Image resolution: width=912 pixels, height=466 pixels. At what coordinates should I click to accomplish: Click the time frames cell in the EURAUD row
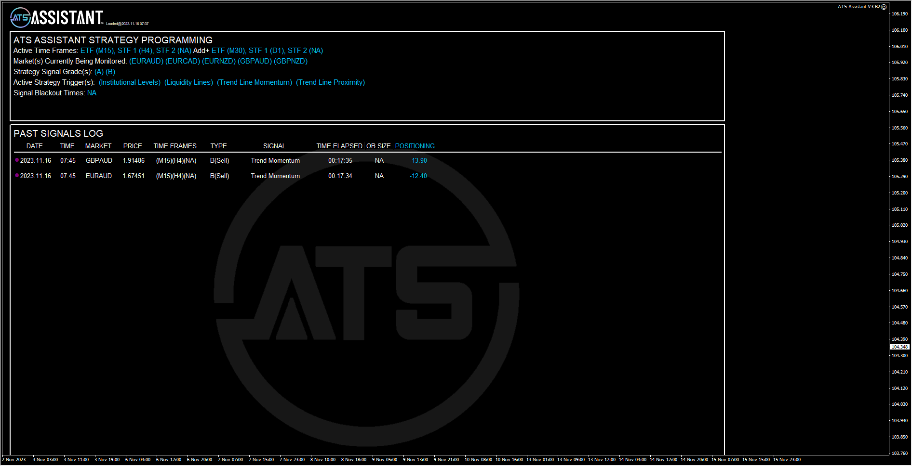tap(176, 176)
